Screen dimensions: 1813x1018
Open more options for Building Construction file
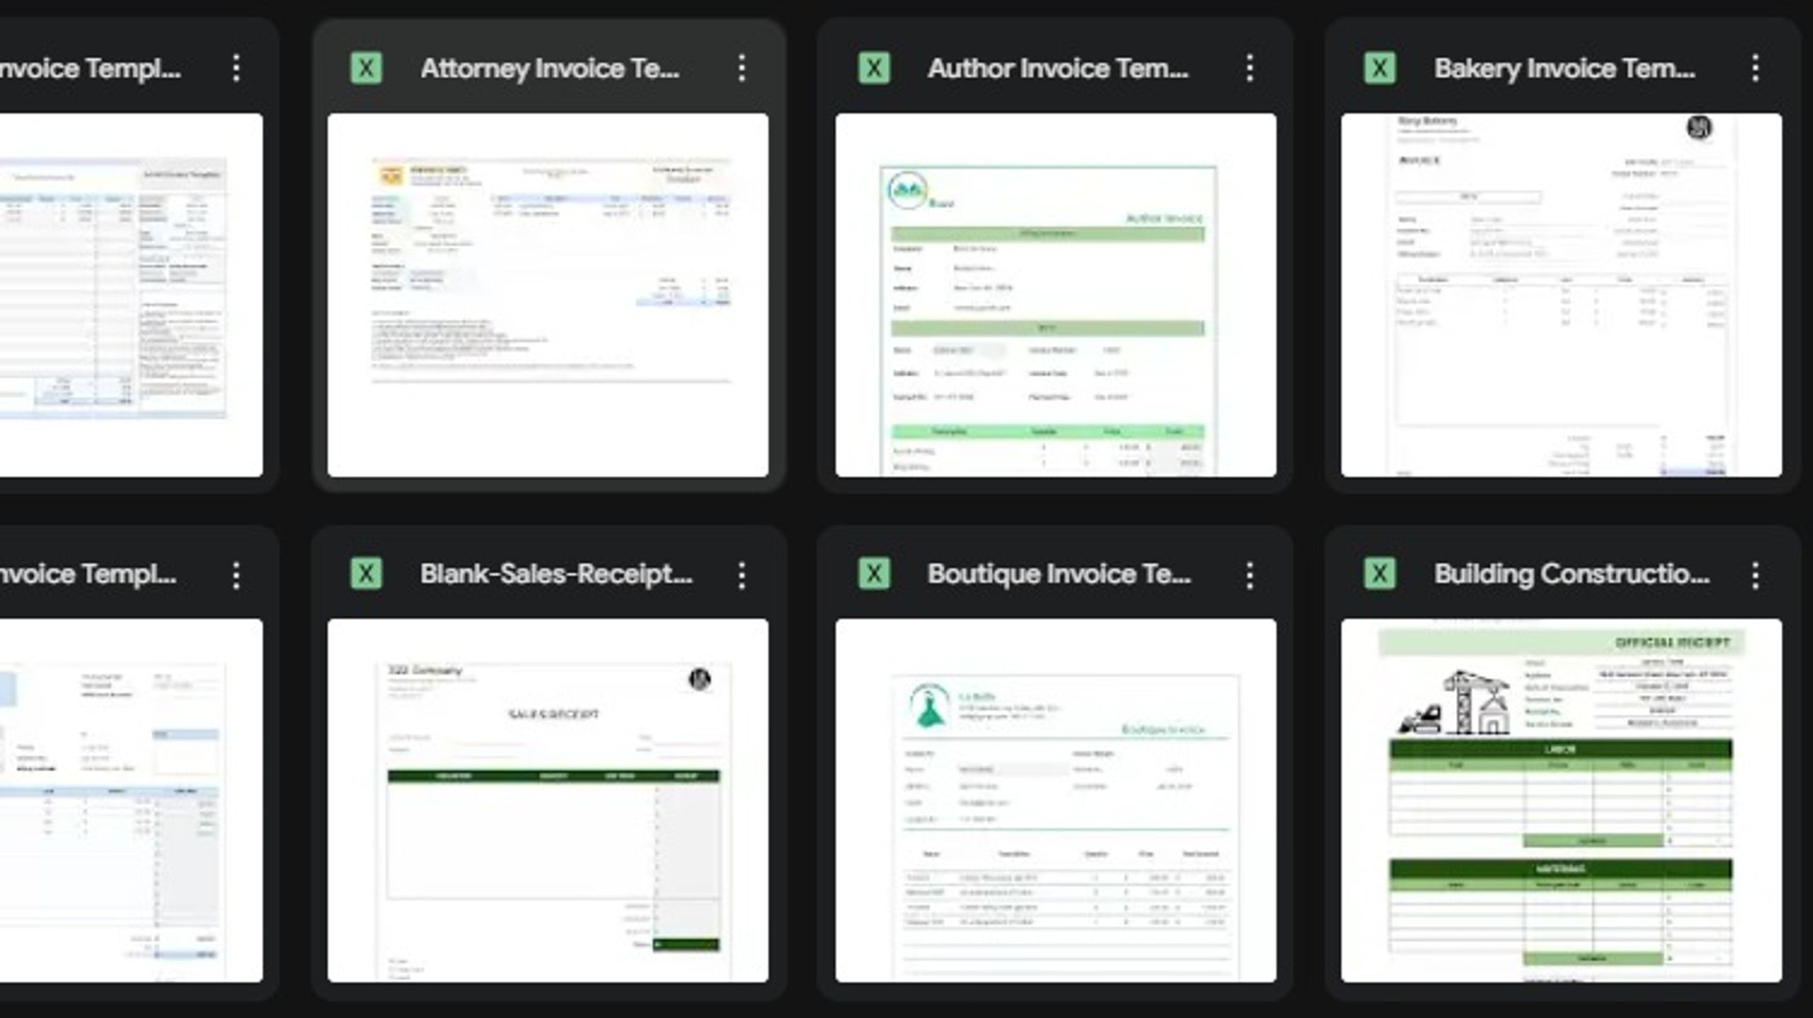(x=1756, y=576)
